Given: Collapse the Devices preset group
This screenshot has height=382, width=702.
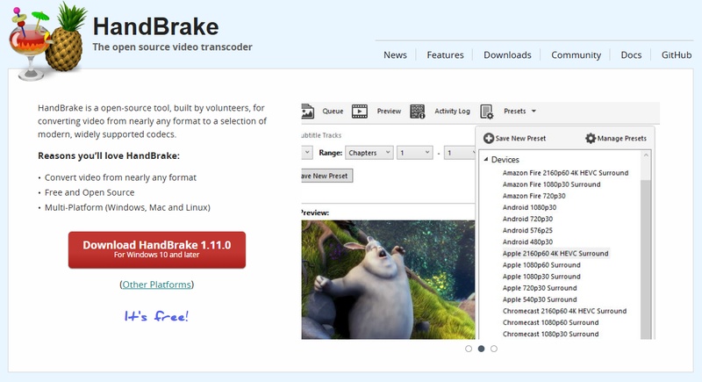Looking at the screenshot, I should [485, 160].
